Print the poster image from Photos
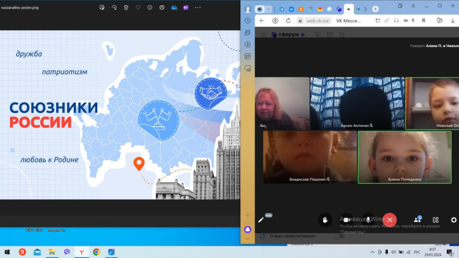This screenshot has height=258, width=459. coord(162,8)
